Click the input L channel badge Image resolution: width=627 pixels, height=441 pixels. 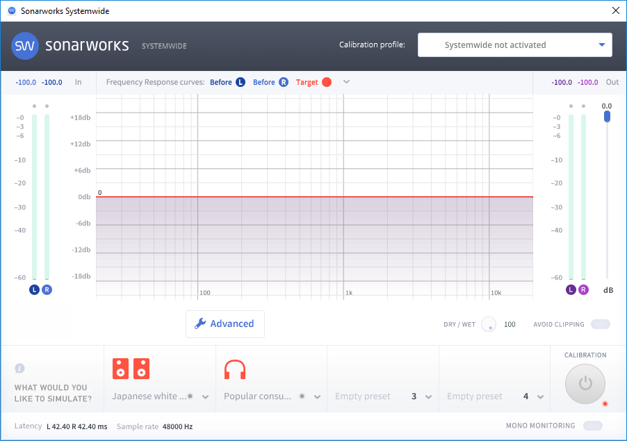coord(34,290)
